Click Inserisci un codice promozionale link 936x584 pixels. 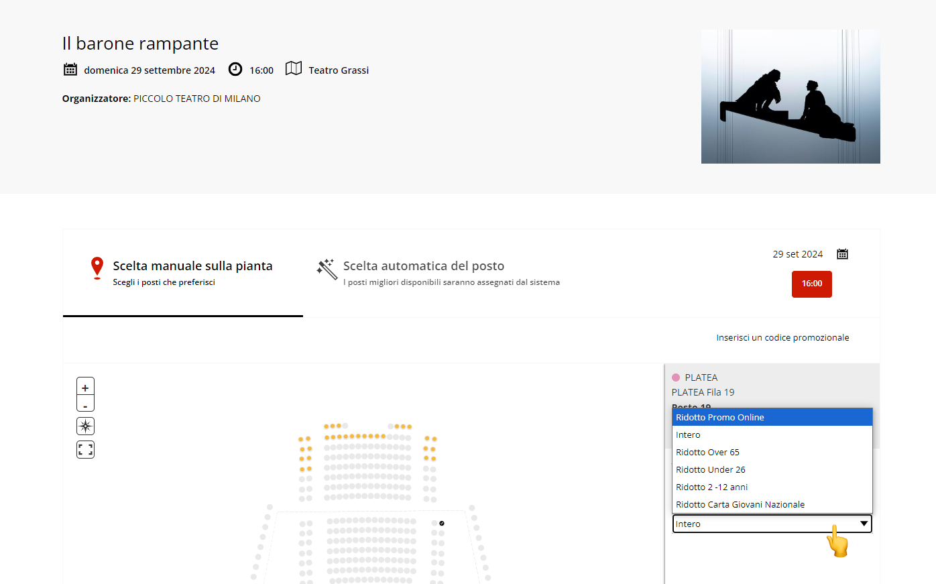782,337
